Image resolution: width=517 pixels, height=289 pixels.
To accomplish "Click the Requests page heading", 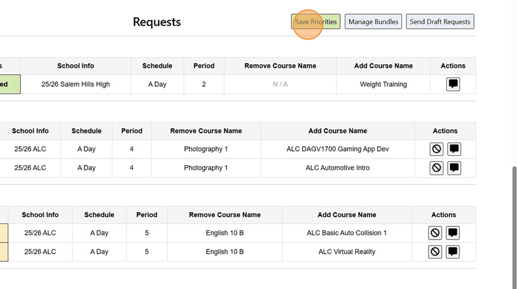I will click(157, 22).
